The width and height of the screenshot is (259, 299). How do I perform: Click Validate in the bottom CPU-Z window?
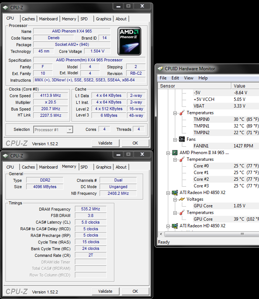[x=106, y=291]
